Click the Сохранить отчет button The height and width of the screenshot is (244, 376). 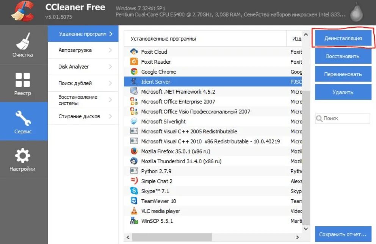point(343,234)
